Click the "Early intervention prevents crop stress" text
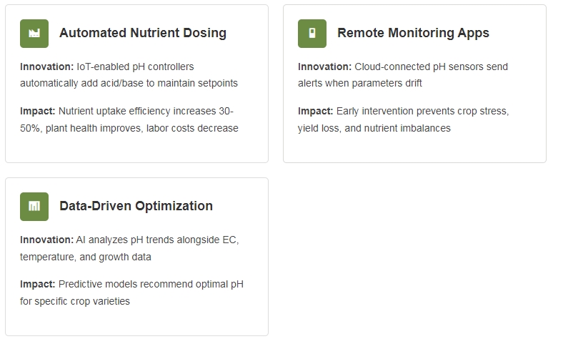The height and width of the screenshot is (344, 563). pos(422,111)
